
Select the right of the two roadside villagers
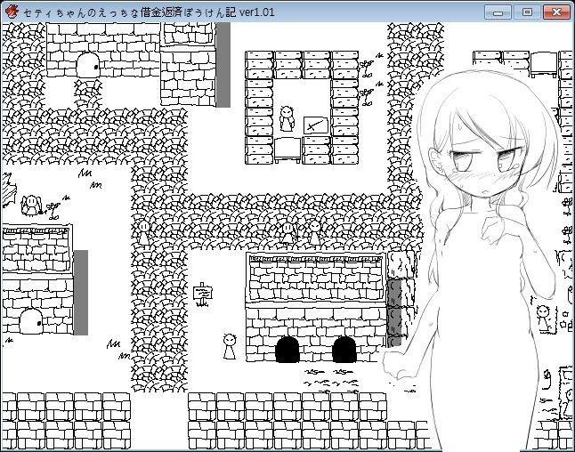[314, 232]
